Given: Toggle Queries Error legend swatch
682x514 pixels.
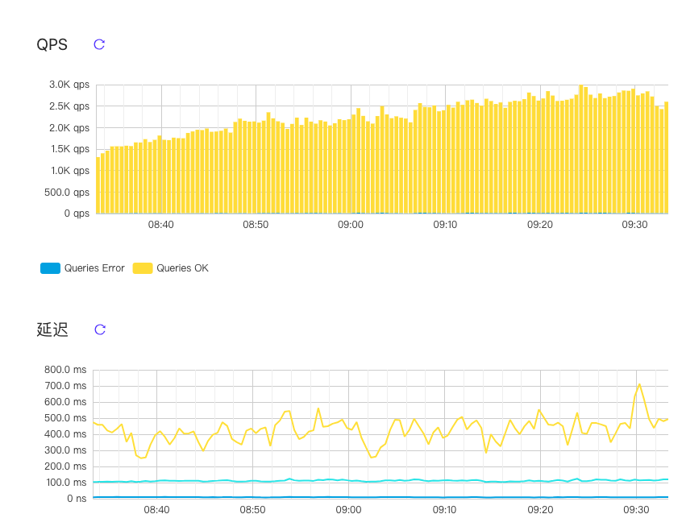Looking at the screenshot, I should coord(50,268).
